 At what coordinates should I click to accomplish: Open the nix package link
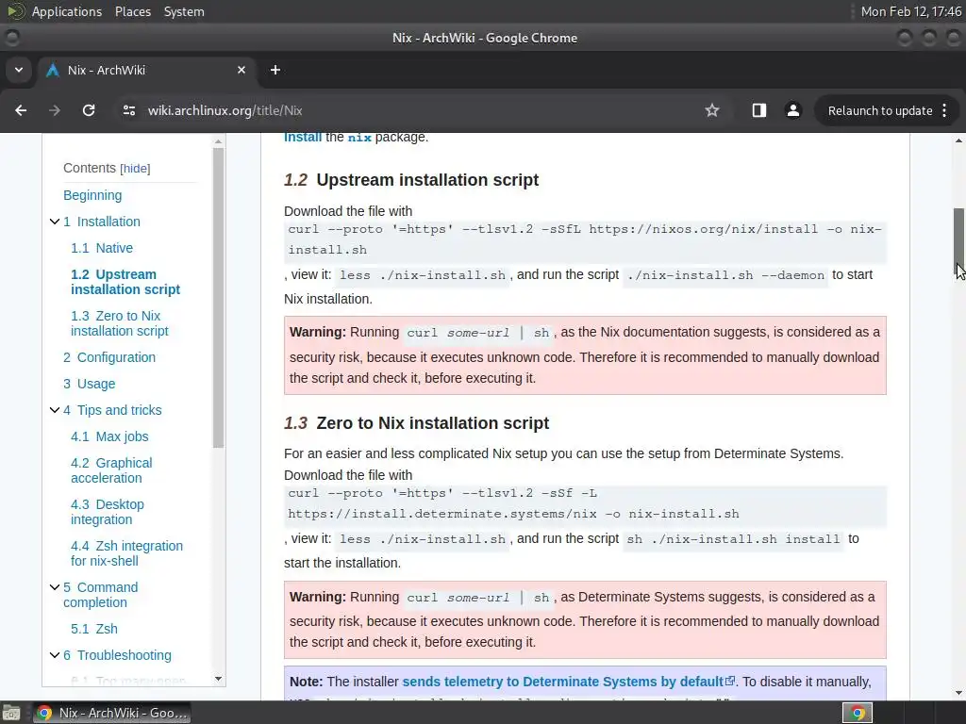click(359, 138)
